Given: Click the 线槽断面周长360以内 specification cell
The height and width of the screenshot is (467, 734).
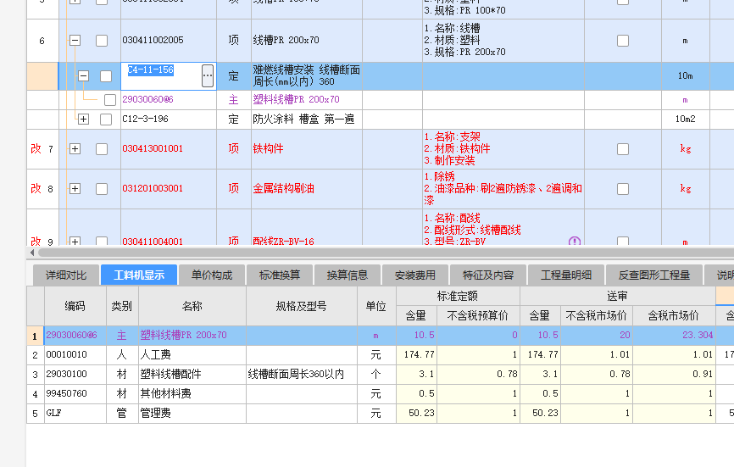Looking at the screenshot, I should click(302, 375).
